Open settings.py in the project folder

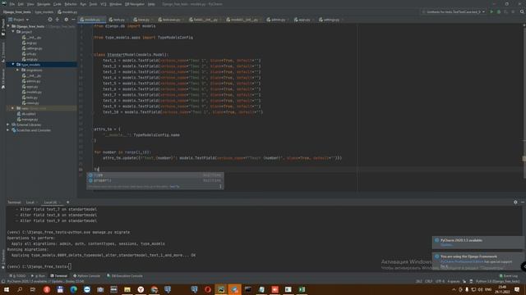coord(32,48)
